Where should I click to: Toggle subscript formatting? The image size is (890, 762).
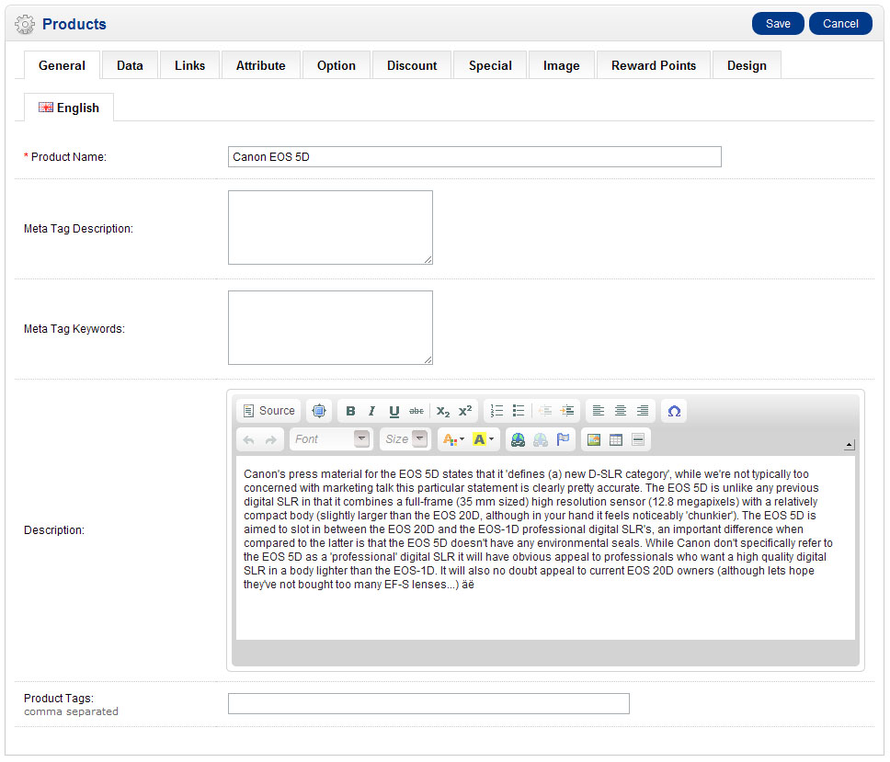pos(443,411)
